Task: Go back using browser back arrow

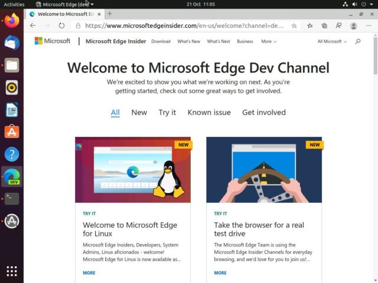Action: (33, 25)
